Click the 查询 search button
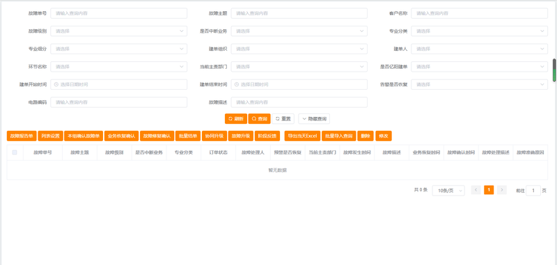This screenshot has height=265, width=557. coord(259,119)
